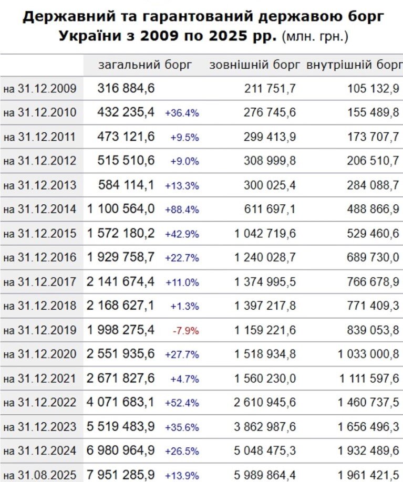The width and height of the screenshot is (403, 482).
Task: Click the total debt value 432 235,4
Action: point(126,112)
